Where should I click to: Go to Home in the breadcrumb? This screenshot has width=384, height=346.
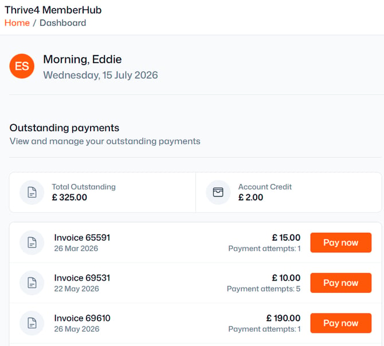[17, 23]
